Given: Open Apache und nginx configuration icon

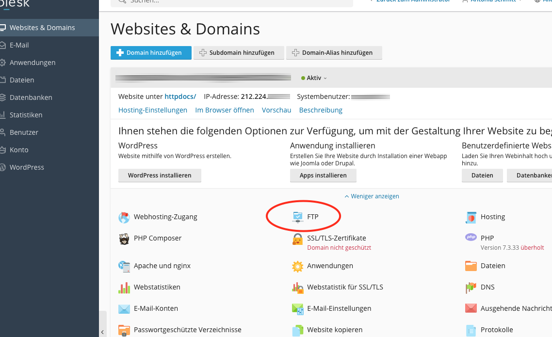Looking at the screenshot, I should pos(124,266).
